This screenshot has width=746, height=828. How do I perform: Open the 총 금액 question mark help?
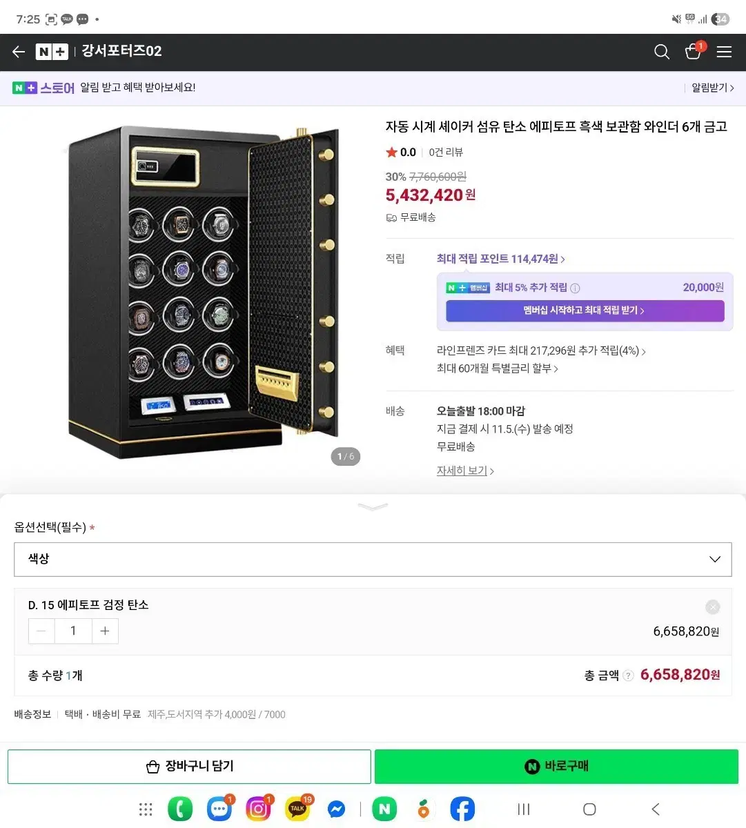click(627, 676)
